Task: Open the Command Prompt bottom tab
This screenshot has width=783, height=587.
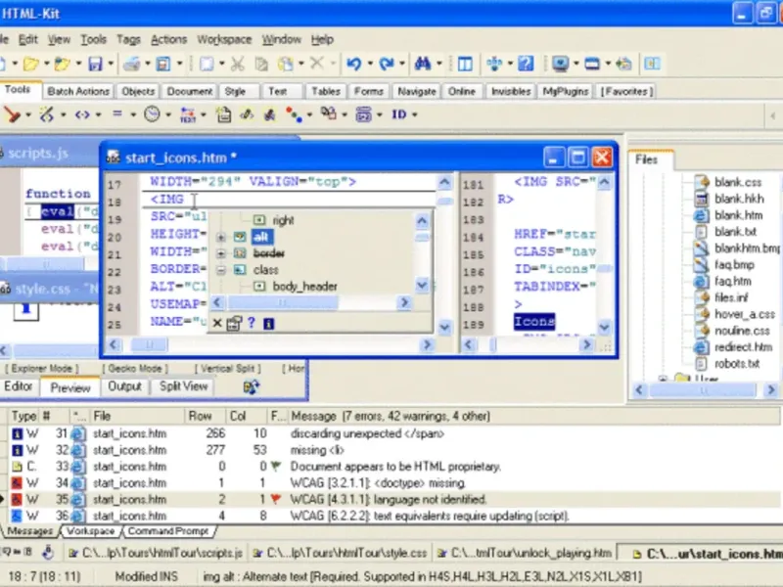Action: 168,531
